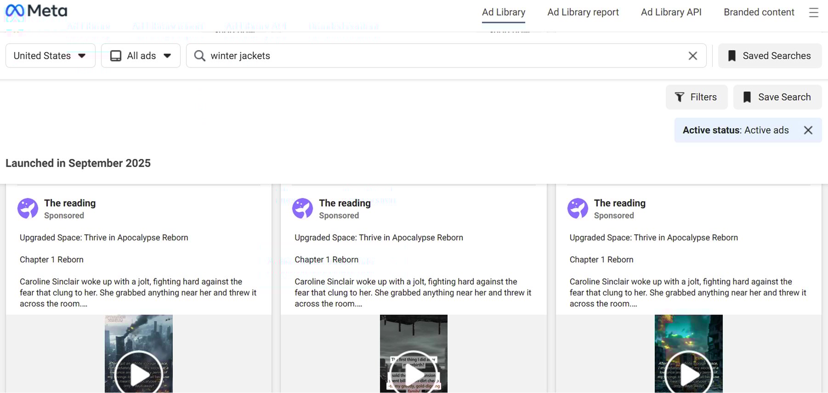Expand the All ads category dropdown

pos(141,56)
